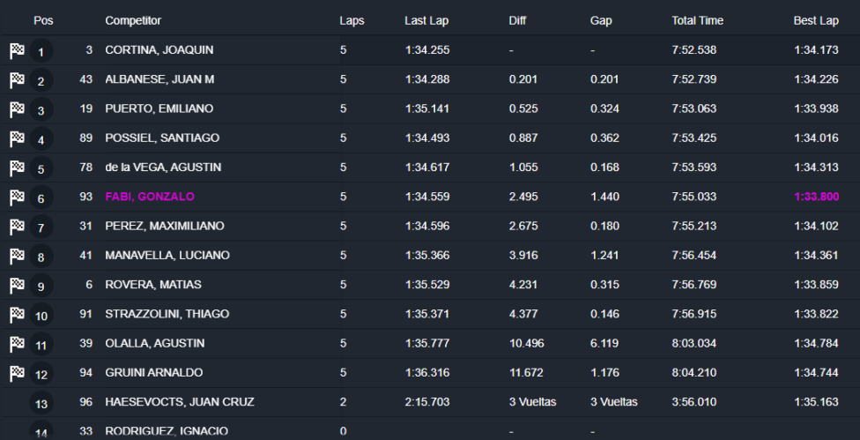Screen dimensions: 860x440
Task: Open highlighted competitor FABI, GONZALO
Action: click(150, 197)
